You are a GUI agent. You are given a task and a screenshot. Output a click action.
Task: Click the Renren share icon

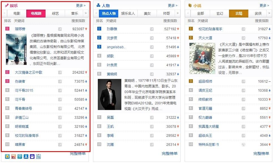[x=26, y=157]
